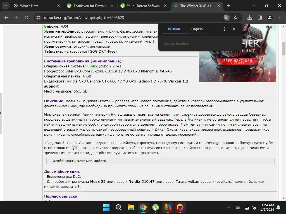The height and width of the screenshot is (214, 286).
Task: Go back to previous page
Action: point(6,18)
